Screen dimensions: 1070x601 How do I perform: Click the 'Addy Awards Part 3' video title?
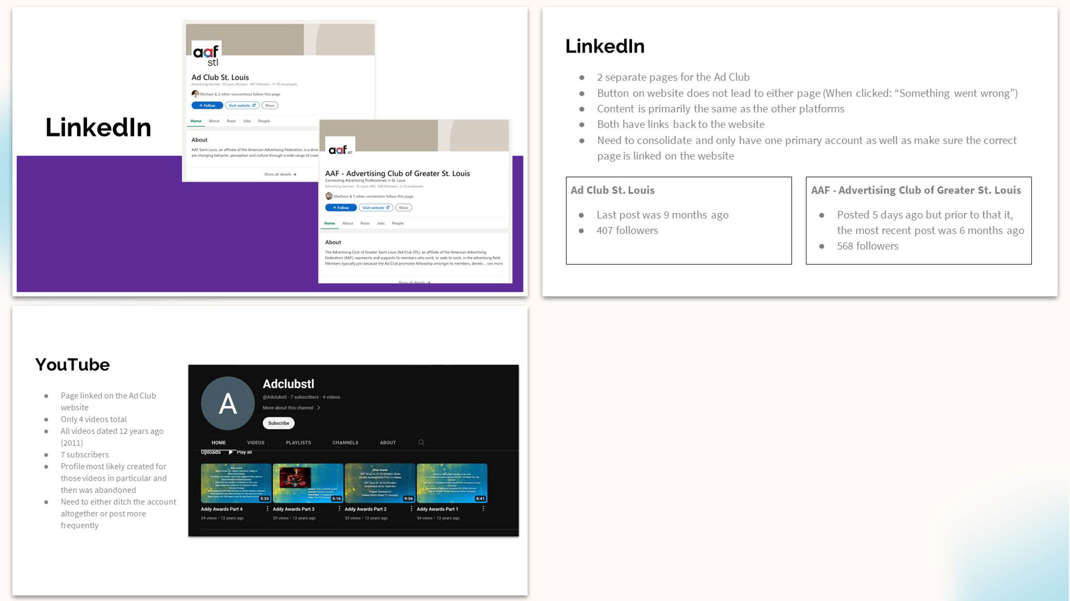pos(293,509)
